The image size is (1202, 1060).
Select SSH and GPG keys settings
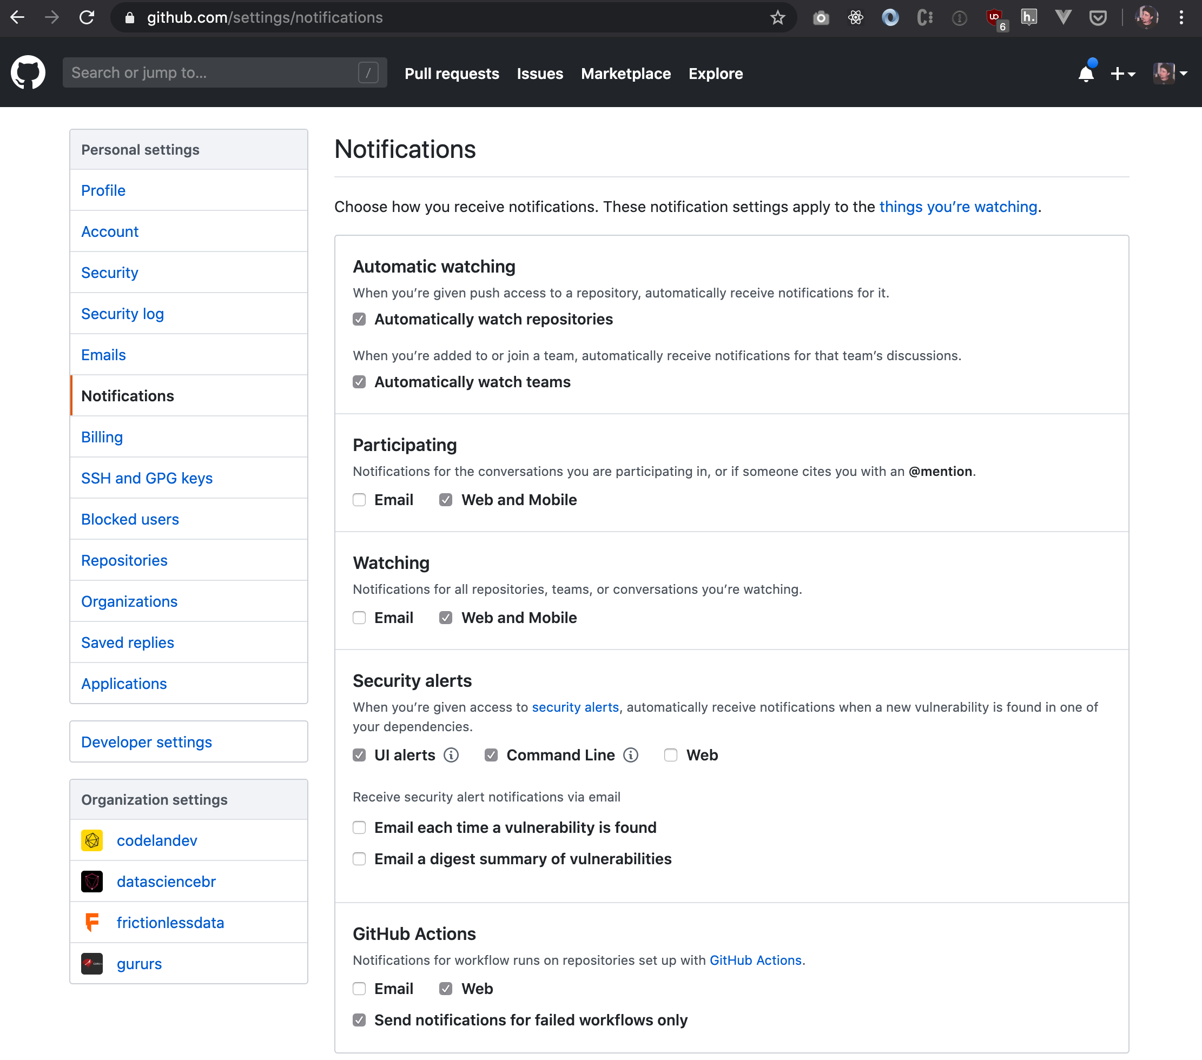(147, 478)
